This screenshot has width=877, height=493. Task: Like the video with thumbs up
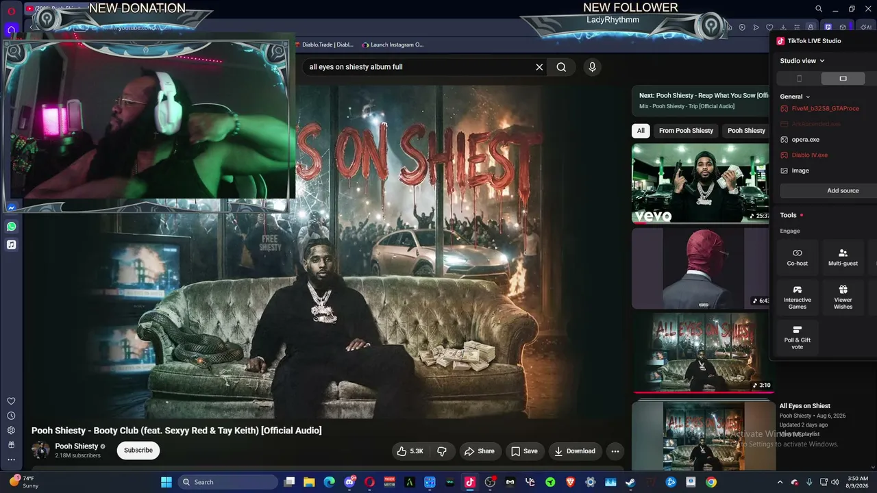410,451
